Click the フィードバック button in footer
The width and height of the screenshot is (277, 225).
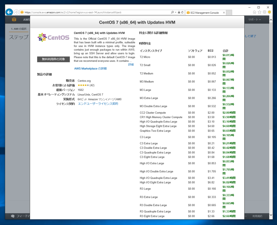click(20, 216)
